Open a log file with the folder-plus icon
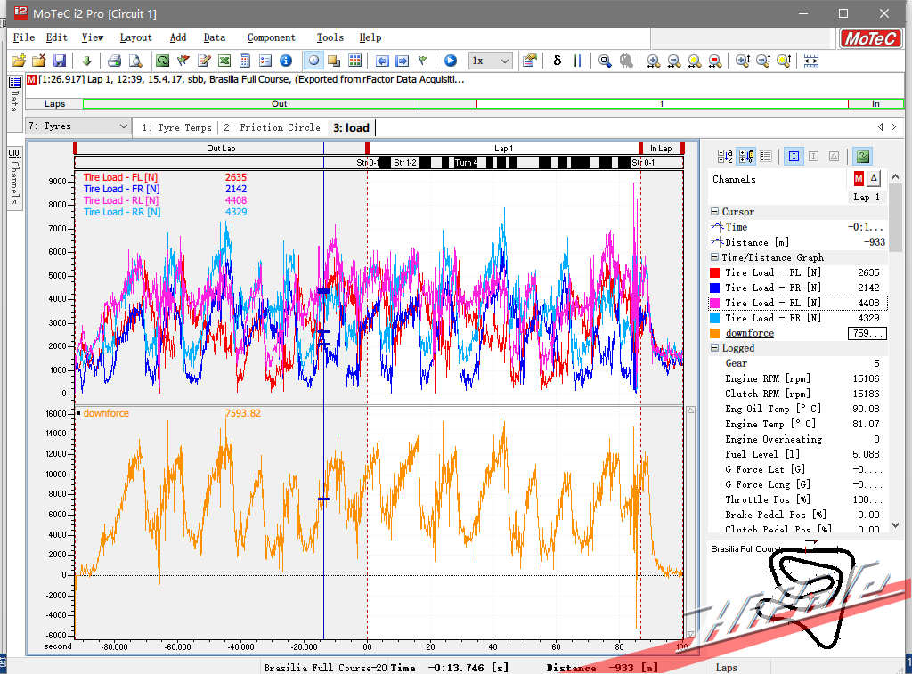Image resolution: width=912 pixels, height=674 pixels. point(19,61)
